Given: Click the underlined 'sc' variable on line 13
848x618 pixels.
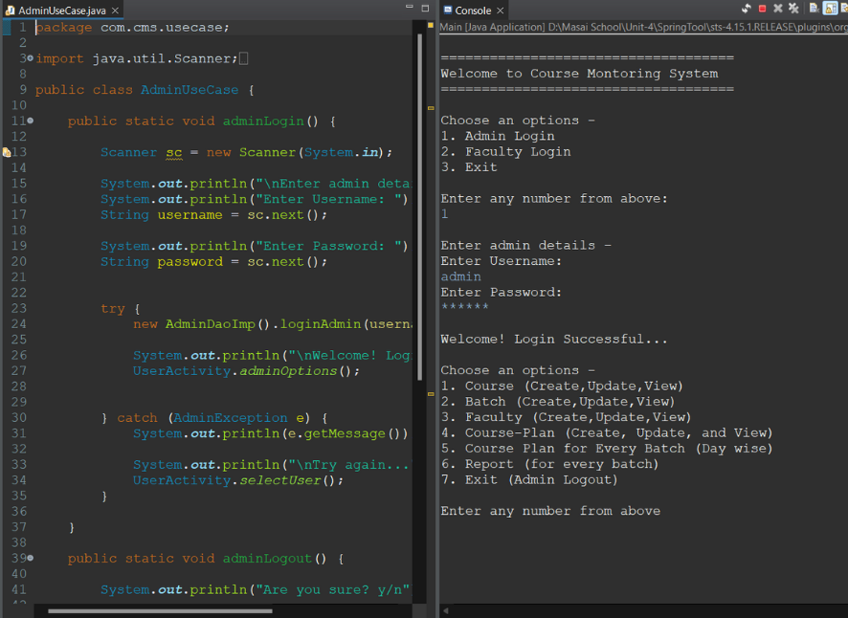Looking at the screenshot, I should pos(173,152).
